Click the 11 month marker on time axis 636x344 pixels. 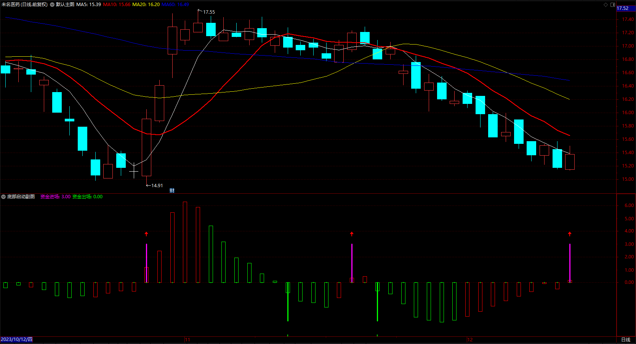click(x=187, y=340)
